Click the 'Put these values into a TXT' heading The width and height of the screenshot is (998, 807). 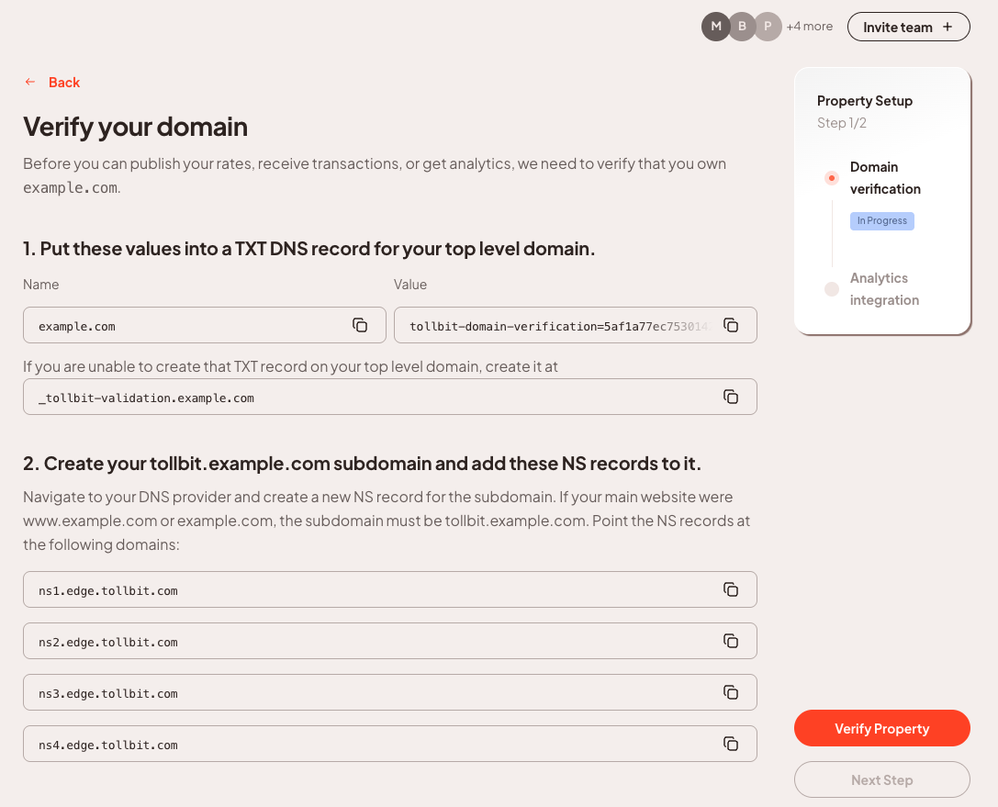point(309,249)
